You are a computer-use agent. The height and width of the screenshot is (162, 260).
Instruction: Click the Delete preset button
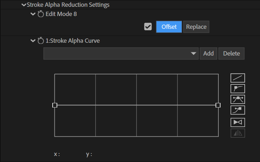(231, 53)
